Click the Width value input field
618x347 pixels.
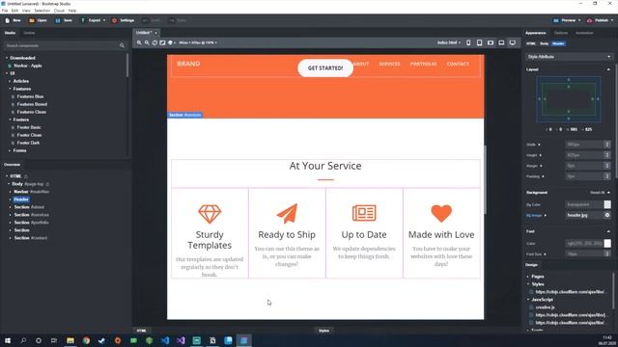point(585,145)
